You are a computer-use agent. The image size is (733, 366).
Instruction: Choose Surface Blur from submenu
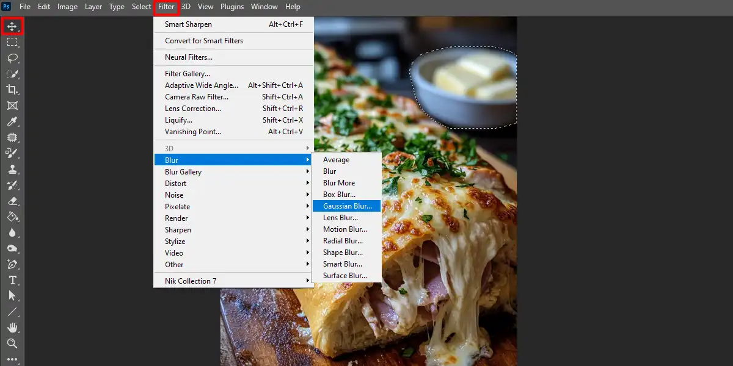(x=347, y=276)
